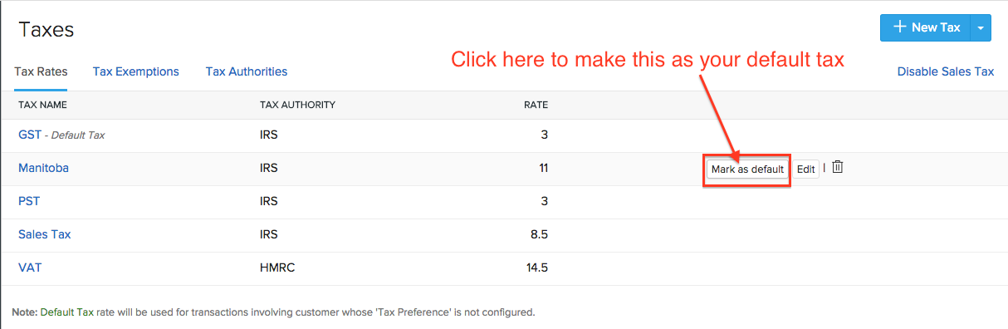Viewport: 1008px width, 329px height.
Task: Switch to the Tax Exemptions tab
Action: point(136,71)
